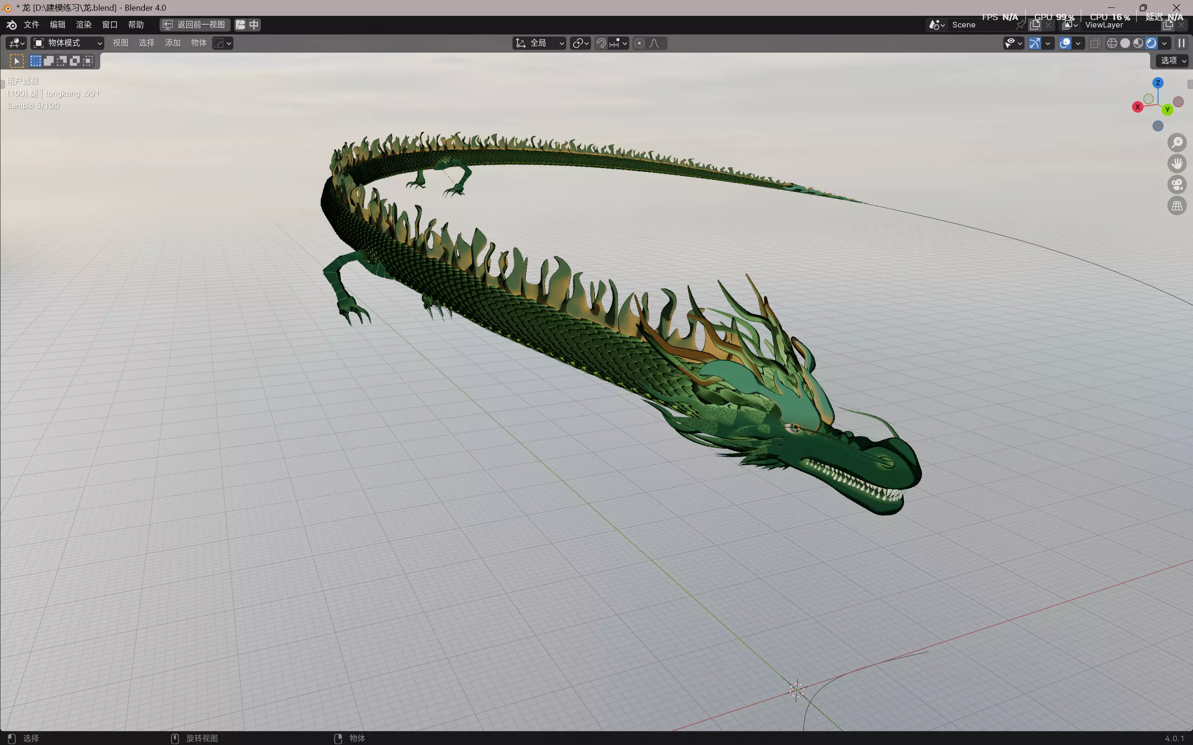Click the 选择 hint in status bar

[x=31, y=738]
